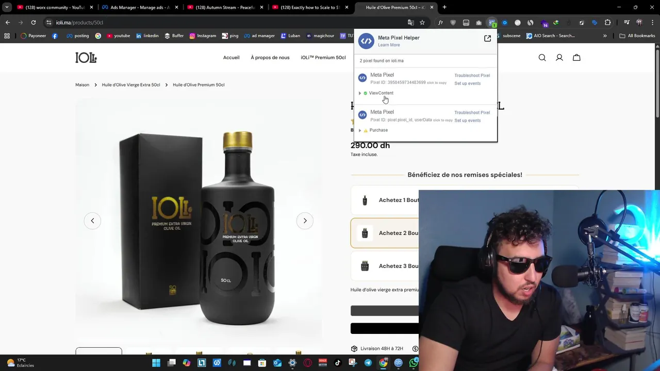Open the browser Extensions puzzle icon
The height and width of the screenshot is (371, 660).
[x=607, y=23]
